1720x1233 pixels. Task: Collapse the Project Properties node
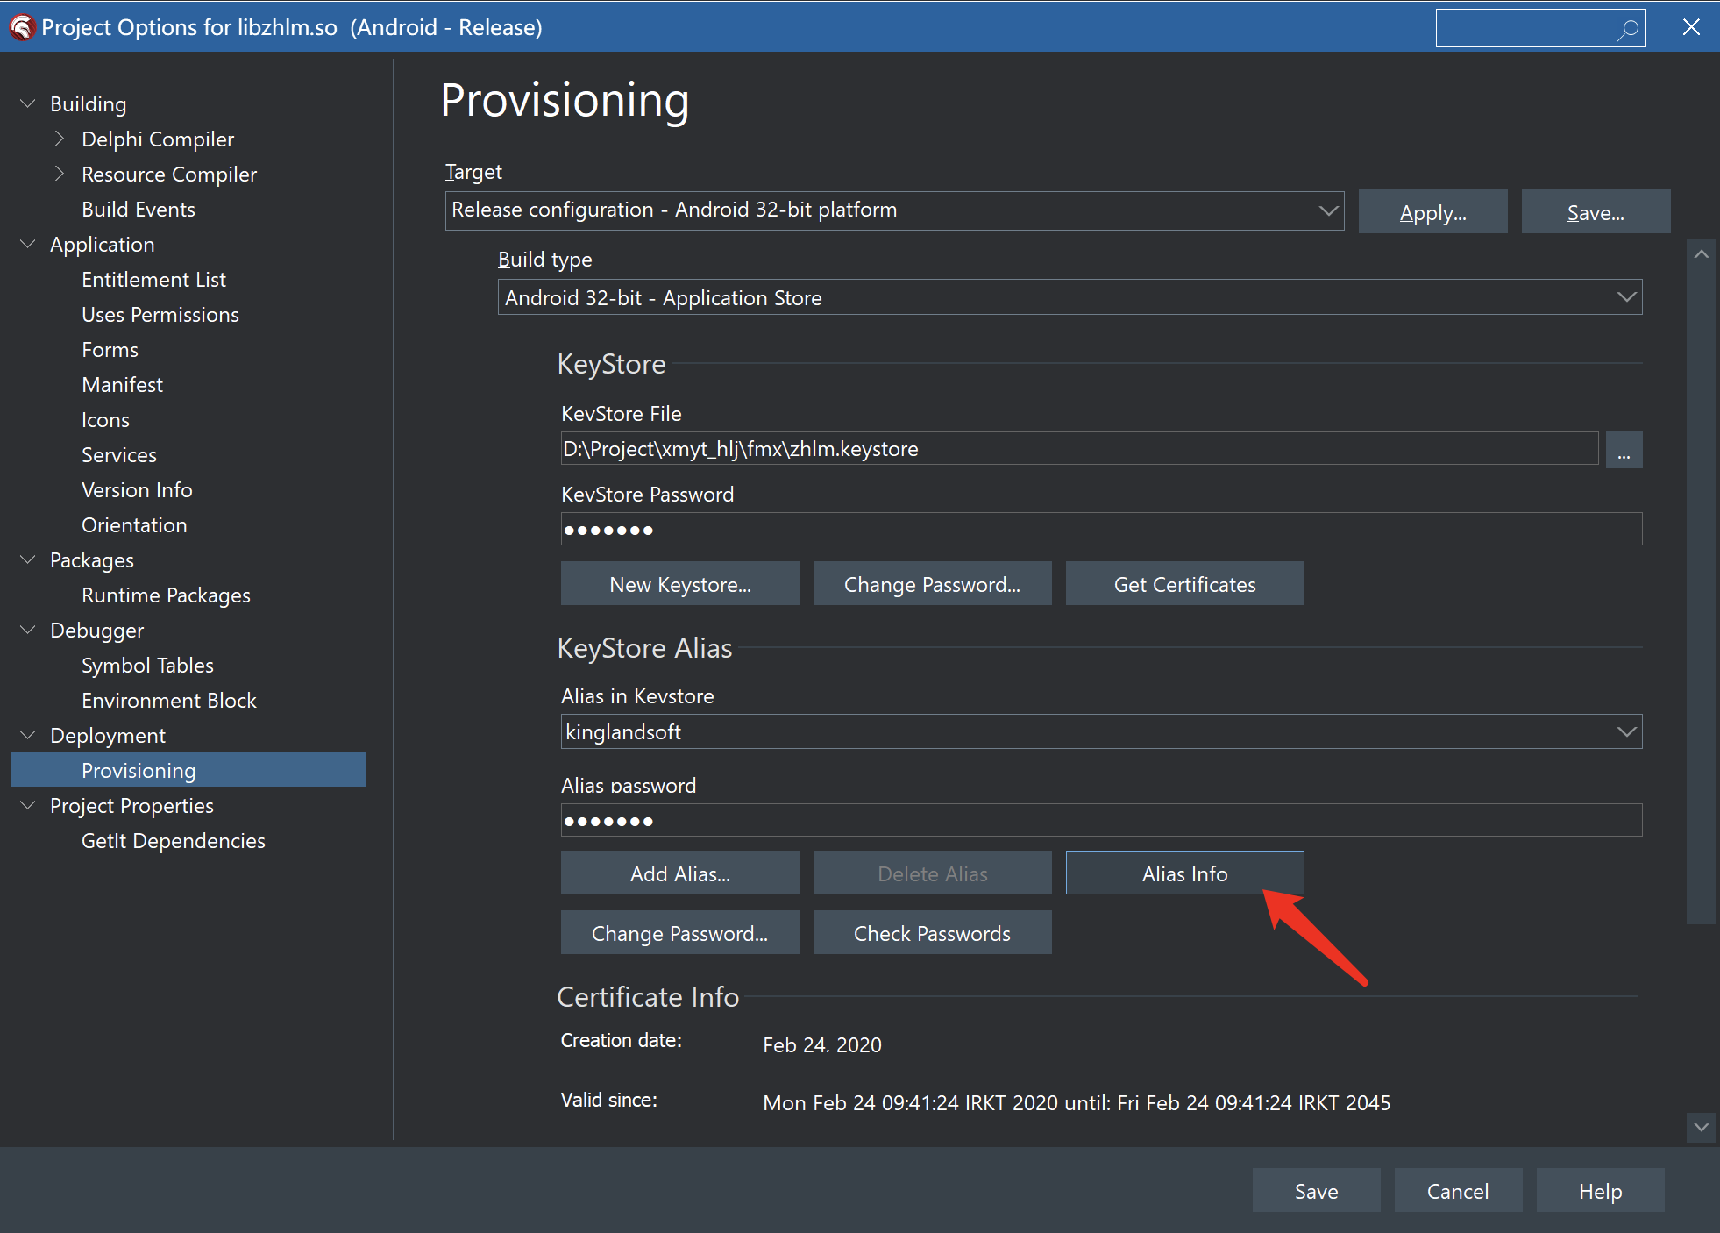(28, 805)
